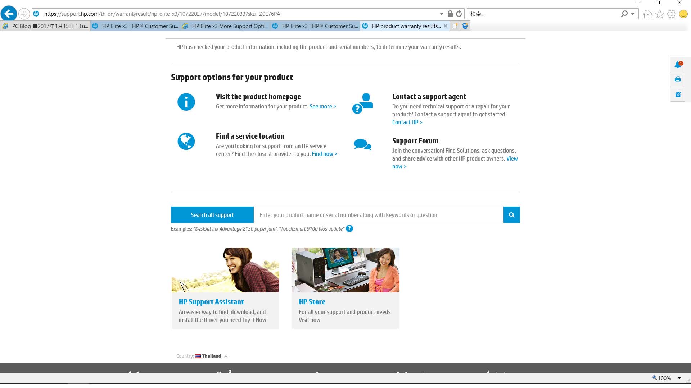Click the help question mark beside examples
The image size is (691, 388).
[x=349, y=228]
